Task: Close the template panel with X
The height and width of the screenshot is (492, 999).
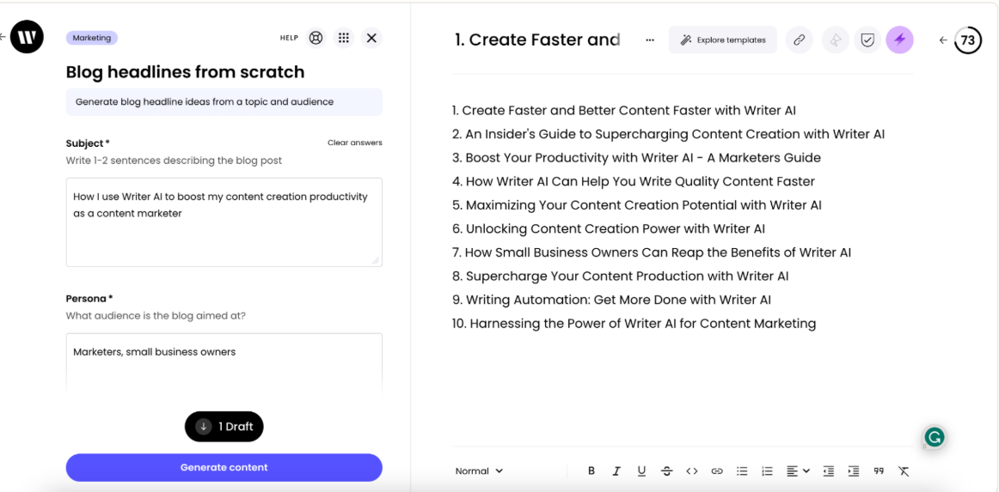Action: [371, 38]
